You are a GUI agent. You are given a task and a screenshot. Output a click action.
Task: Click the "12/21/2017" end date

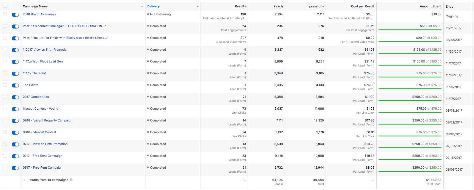pyautogui.click(x=454, y=28)
